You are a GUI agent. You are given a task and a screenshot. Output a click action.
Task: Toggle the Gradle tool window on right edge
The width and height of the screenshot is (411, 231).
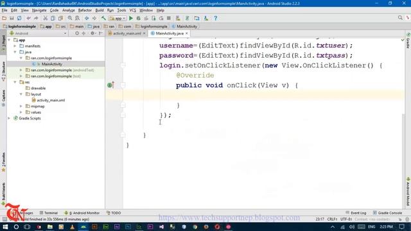pyautogui.click(x=408, y=41)
